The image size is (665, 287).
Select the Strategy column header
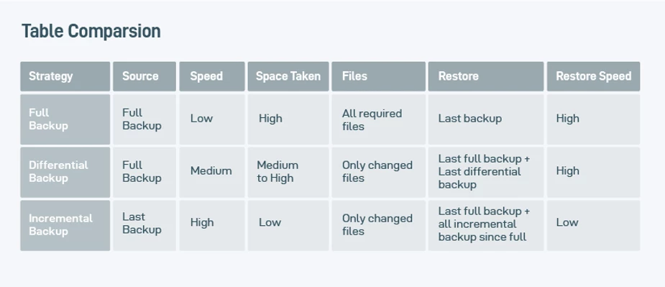tap(65, 76)
